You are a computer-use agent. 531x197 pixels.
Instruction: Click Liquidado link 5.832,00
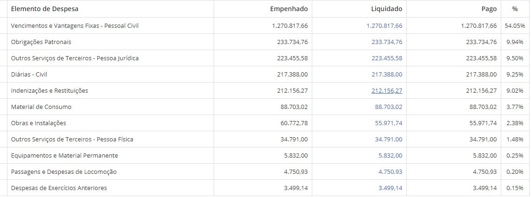(x=390, y=156)
